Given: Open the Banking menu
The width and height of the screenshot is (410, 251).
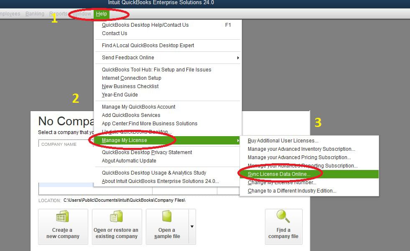Looking at the screenshot, I should [x=35, y=14].
